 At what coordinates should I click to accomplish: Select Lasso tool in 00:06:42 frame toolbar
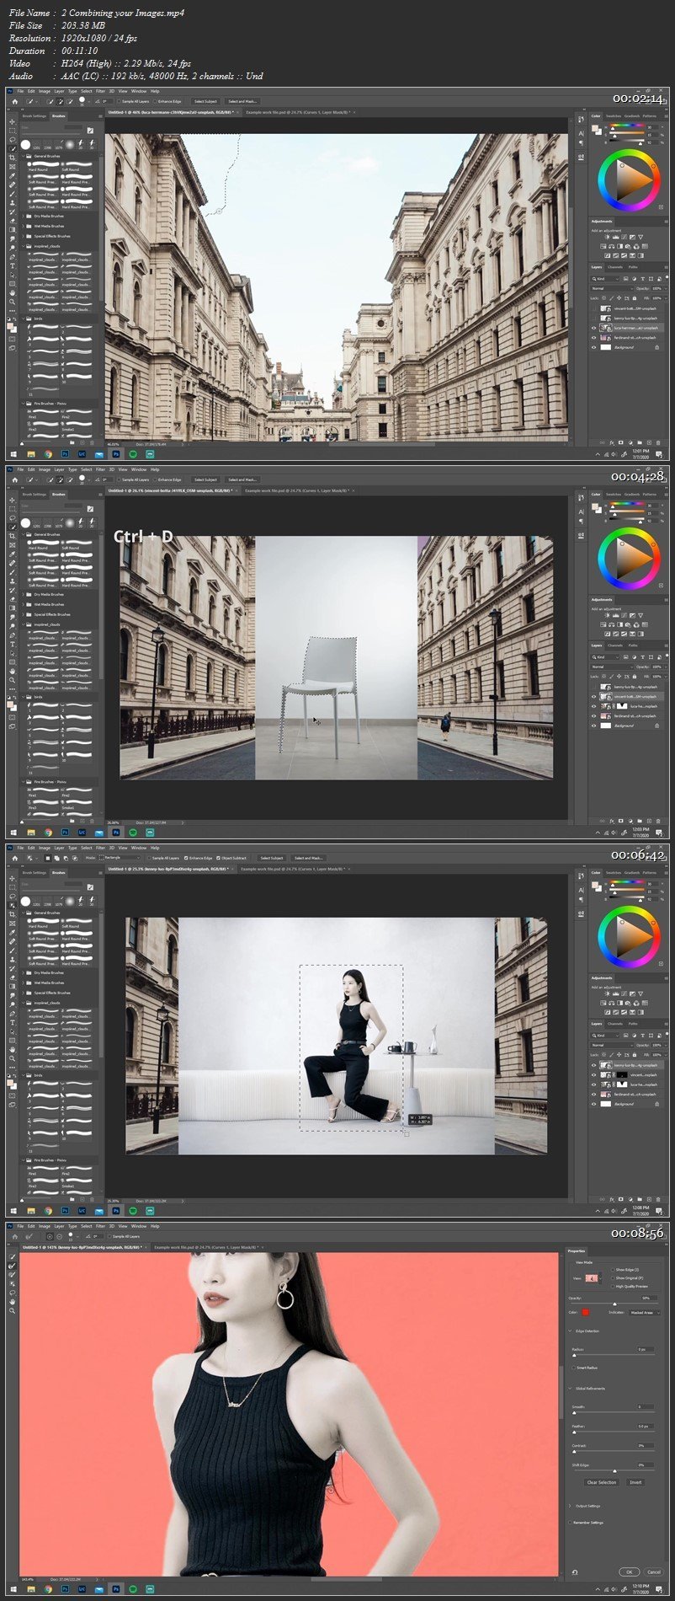13,897
